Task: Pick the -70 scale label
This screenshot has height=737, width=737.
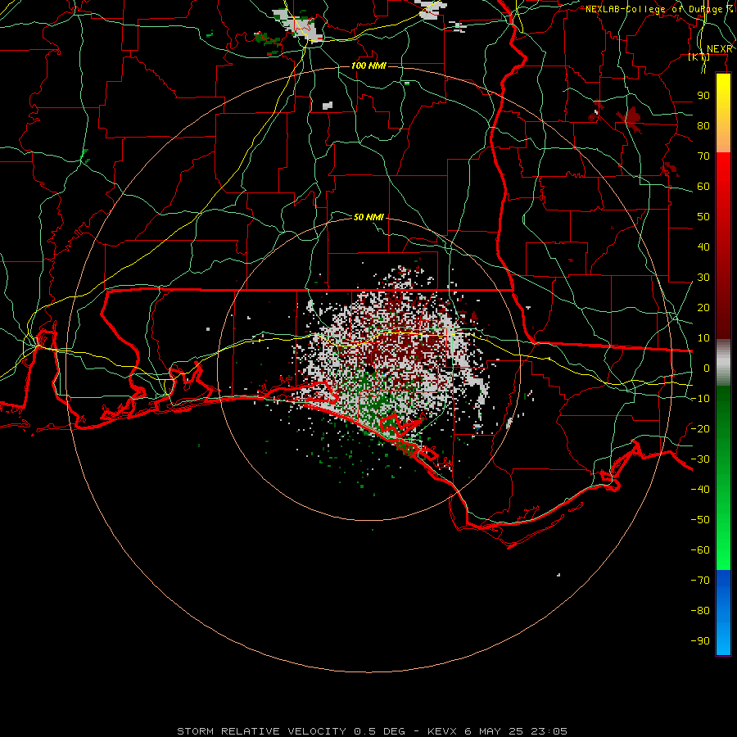Action: click(700, 581)
